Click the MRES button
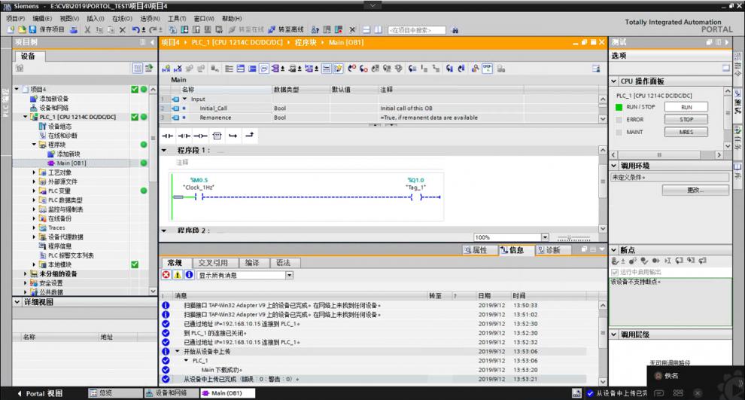Screen dimensions: 745x400 [x=686, y=132]
